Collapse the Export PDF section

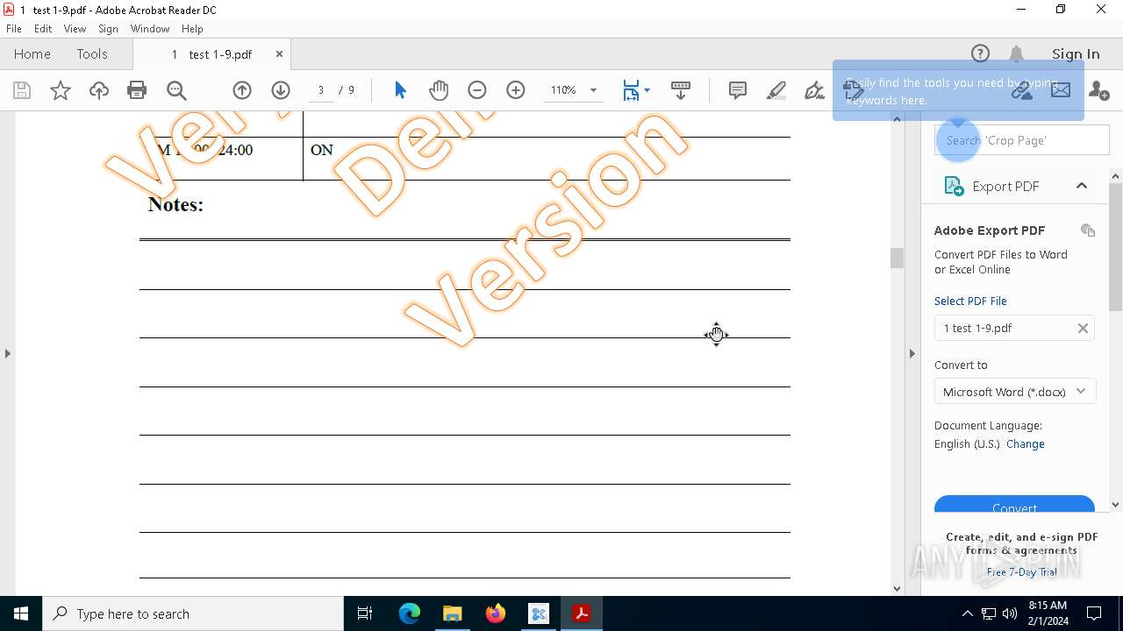tap(1081, 186)
